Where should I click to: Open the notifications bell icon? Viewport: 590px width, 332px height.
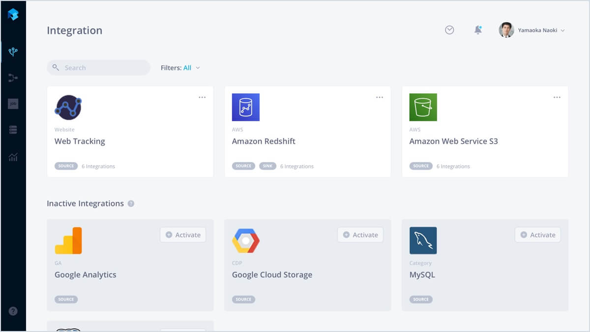pyautogui.click(x=478, y=30)
